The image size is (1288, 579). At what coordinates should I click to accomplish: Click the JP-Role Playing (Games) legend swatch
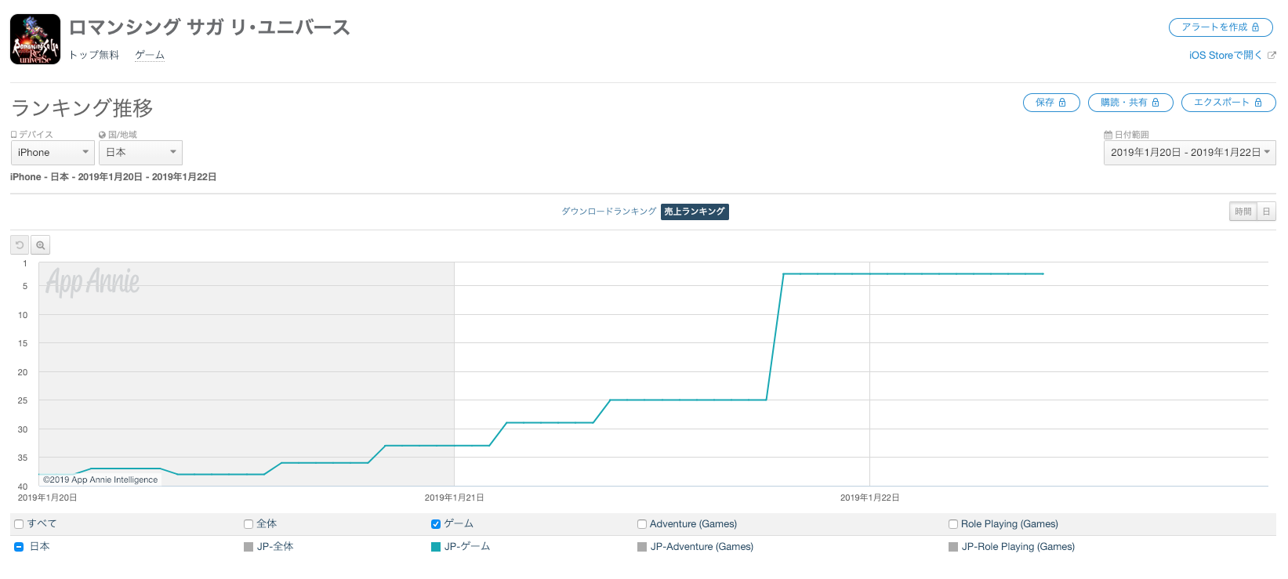pyautogui.click(x=953, y=547)
